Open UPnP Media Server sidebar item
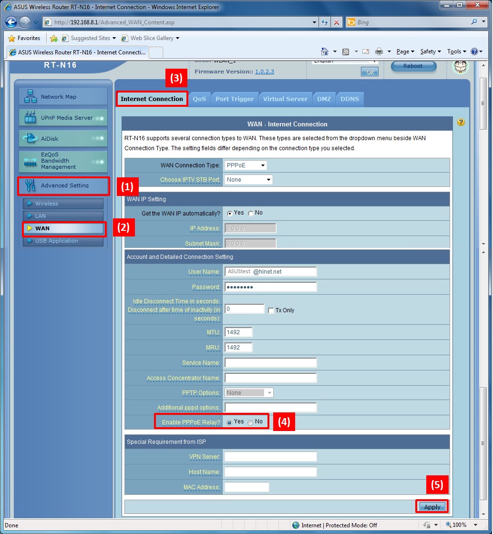493x534 pixels. tap(63, 118)
